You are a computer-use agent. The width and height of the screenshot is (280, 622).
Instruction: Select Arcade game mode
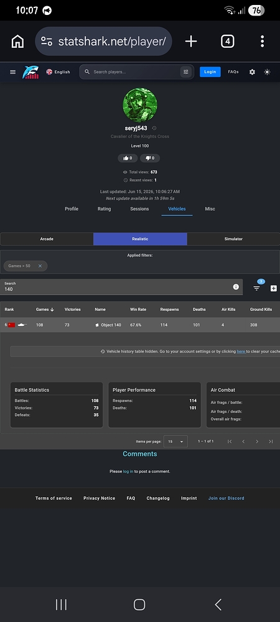[x=47, y=239]
